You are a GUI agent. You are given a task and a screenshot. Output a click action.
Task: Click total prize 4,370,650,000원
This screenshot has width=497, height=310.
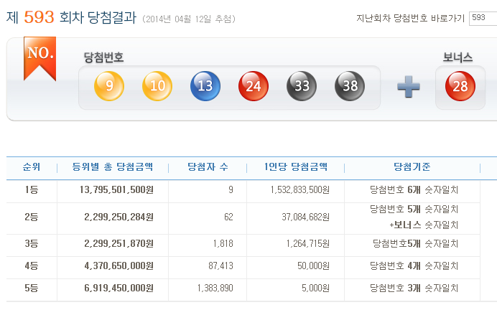(x=119, y=266)
